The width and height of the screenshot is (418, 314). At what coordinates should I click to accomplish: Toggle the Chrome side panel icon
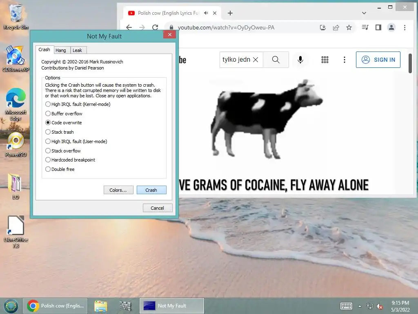[x=378, y=27]
